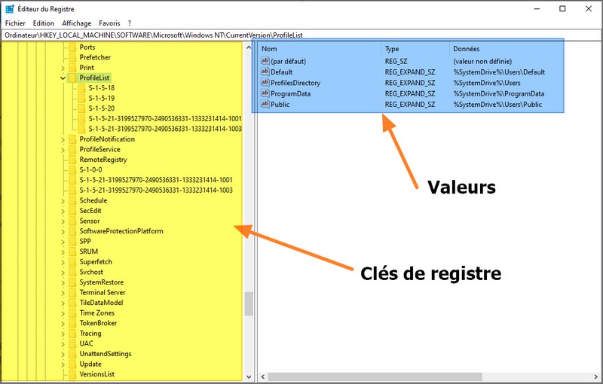
Task: Click the string icon of (par défaut) value
Action: 265,61
